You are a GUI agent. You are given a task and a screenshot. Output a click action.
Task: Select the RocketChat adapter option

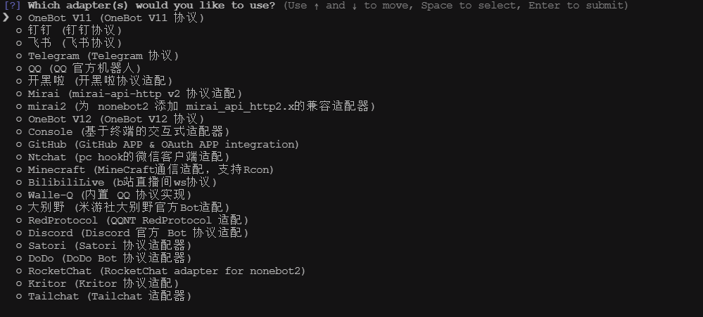point(160,271)
